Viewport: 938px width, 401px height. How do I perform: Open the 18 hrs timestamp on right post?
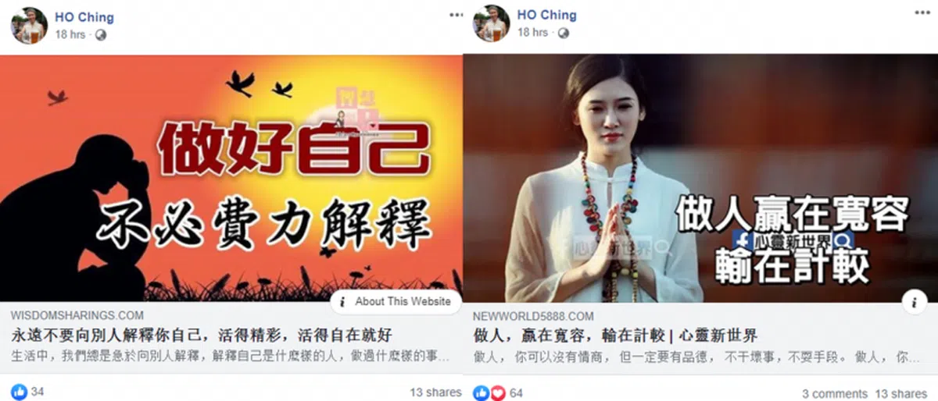pyautogui.click(x=533, y=33)
